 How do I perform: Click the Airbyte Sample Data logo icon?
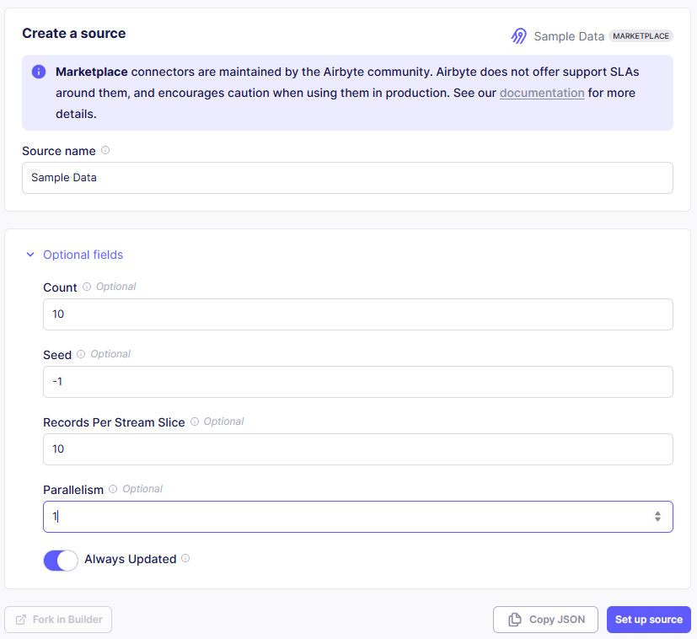[518, 36]
